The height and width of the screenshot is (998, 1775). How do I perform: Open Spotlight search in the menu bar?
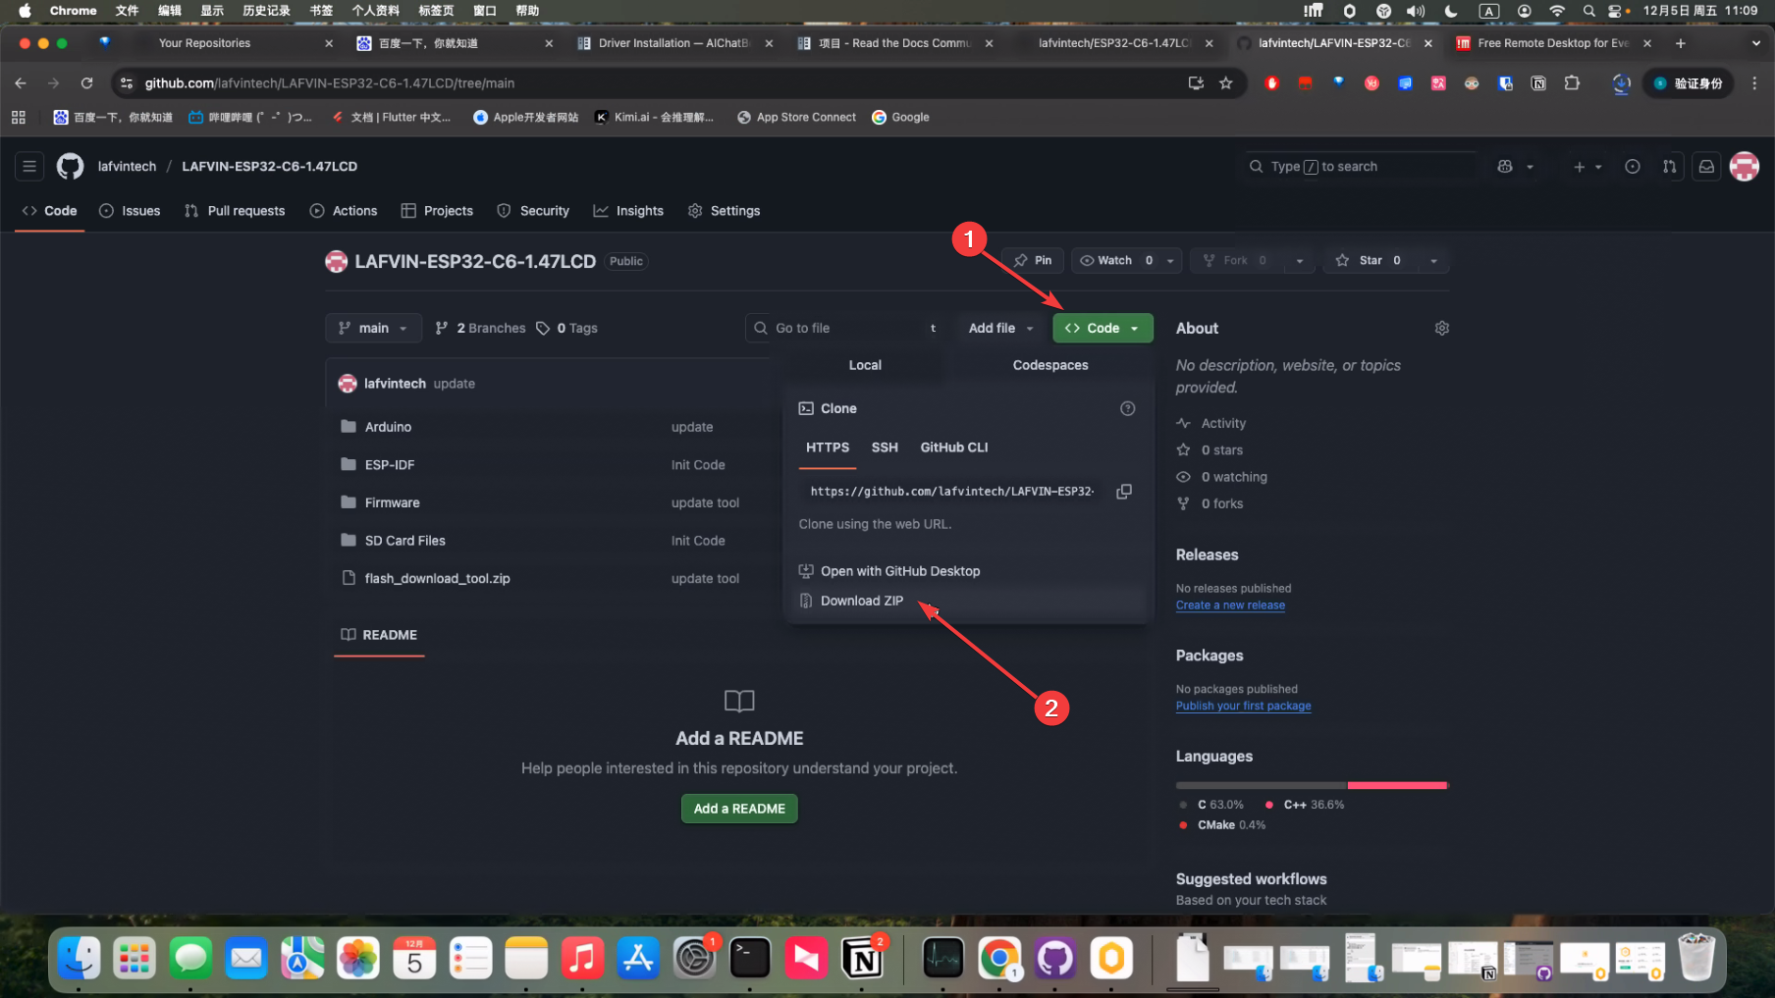tap(1588, 11)
